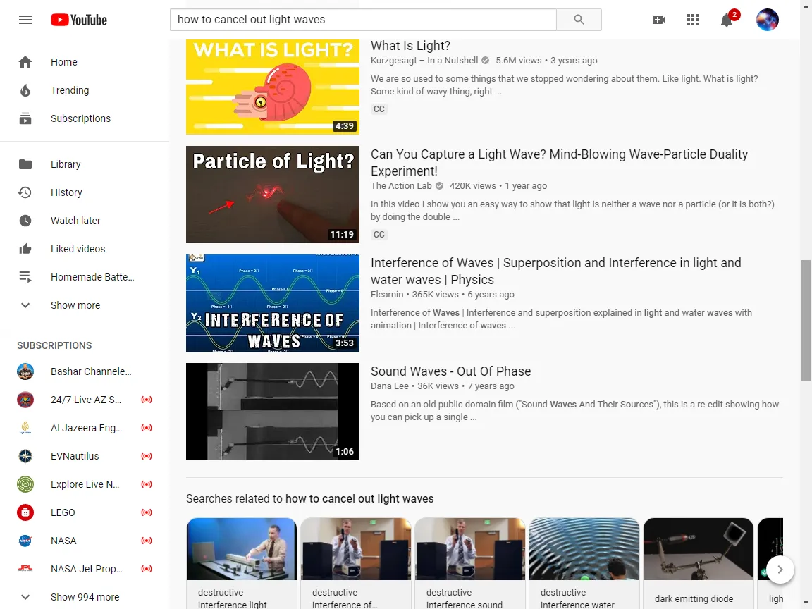Open the YouTube apps grid icon

pyautogui.click(x=693, y=20)
